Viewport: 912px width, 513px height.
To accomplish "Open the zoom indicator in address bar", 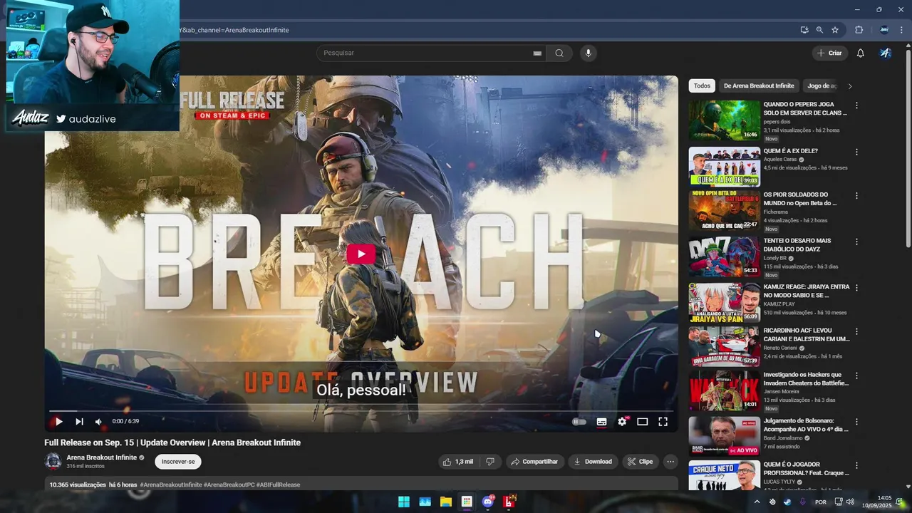I will [819, 30].
